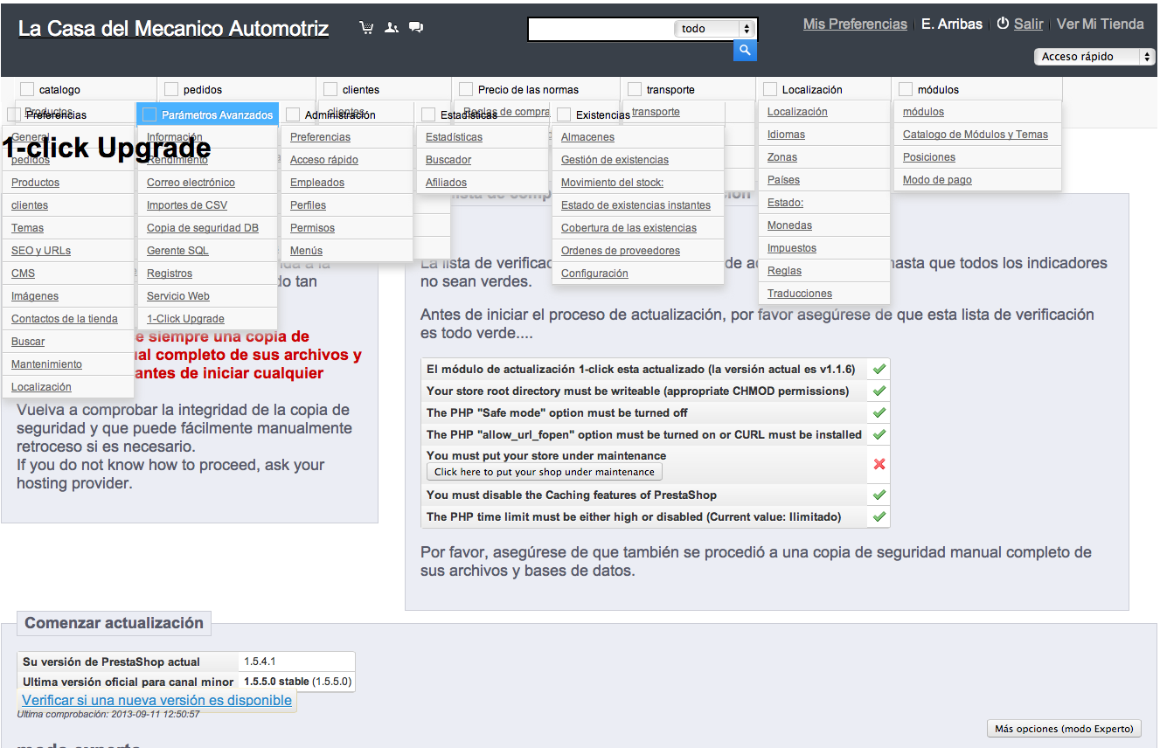Open the Almacenes link
The width and height of the screenshot is (1160, 748).
point(587,137)
